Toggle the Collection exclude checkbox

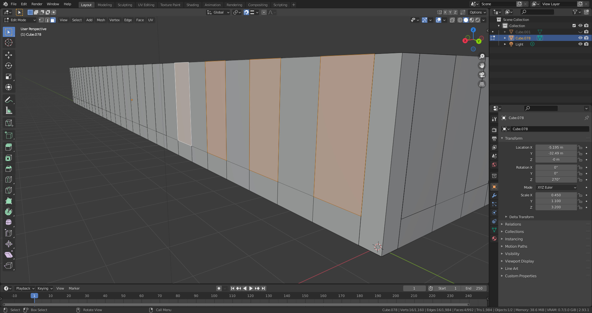574,26
